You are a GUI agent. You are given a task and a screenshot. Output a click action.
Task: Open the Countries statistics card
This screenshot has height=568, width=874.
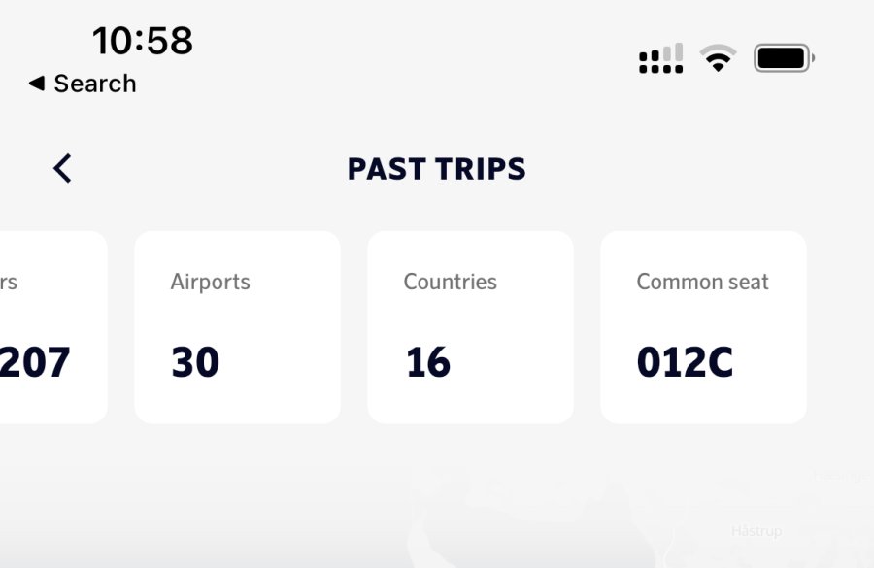(470, 327)
